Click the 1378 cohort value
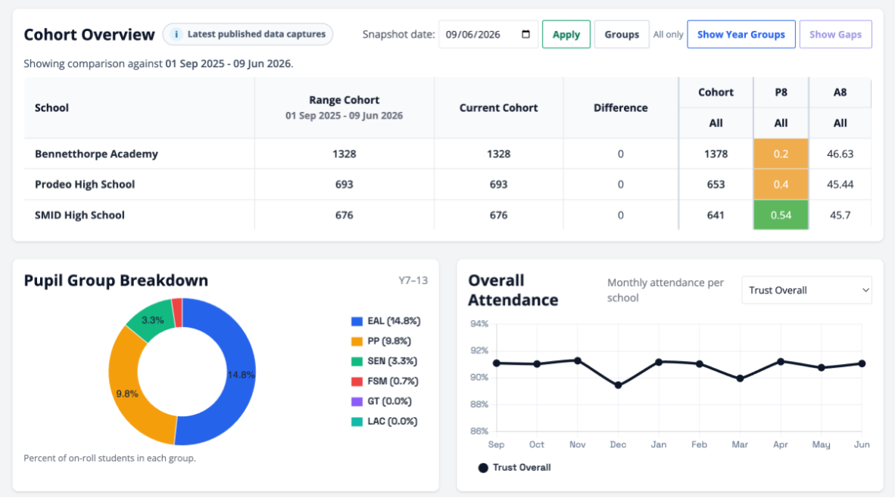The width and height of the screenshot is (895, 498). click(x=716, y=154)
